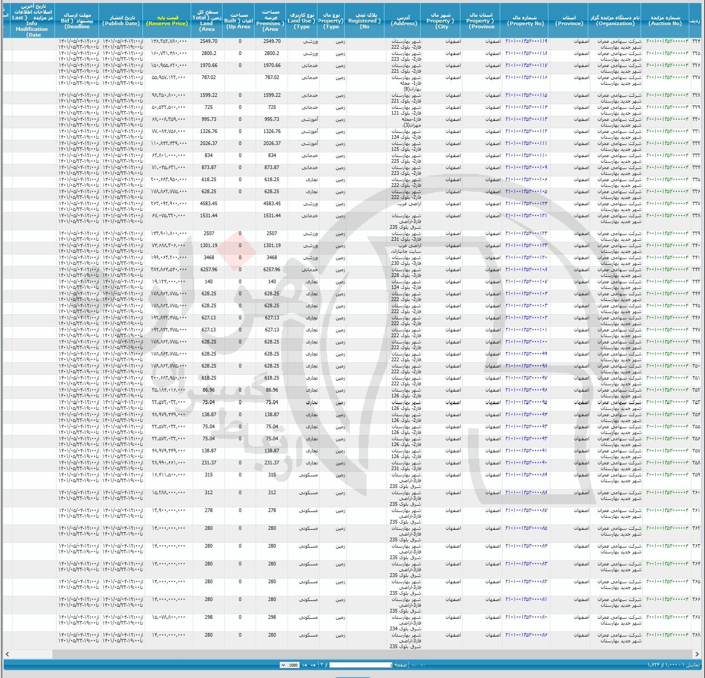The height and width of the screenshot is (678, 705).
Task: Open the blue property number link in row ۳۲۴
Action: click(526, 41)
